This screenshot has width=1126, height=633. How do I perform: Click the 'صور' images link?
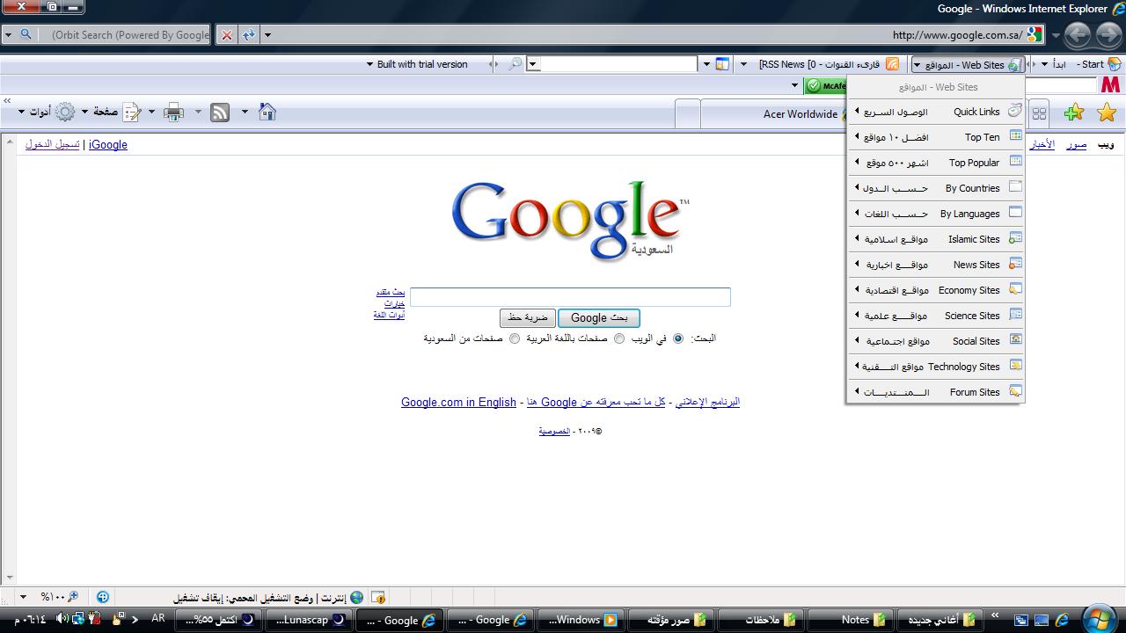click(1077, 144)
